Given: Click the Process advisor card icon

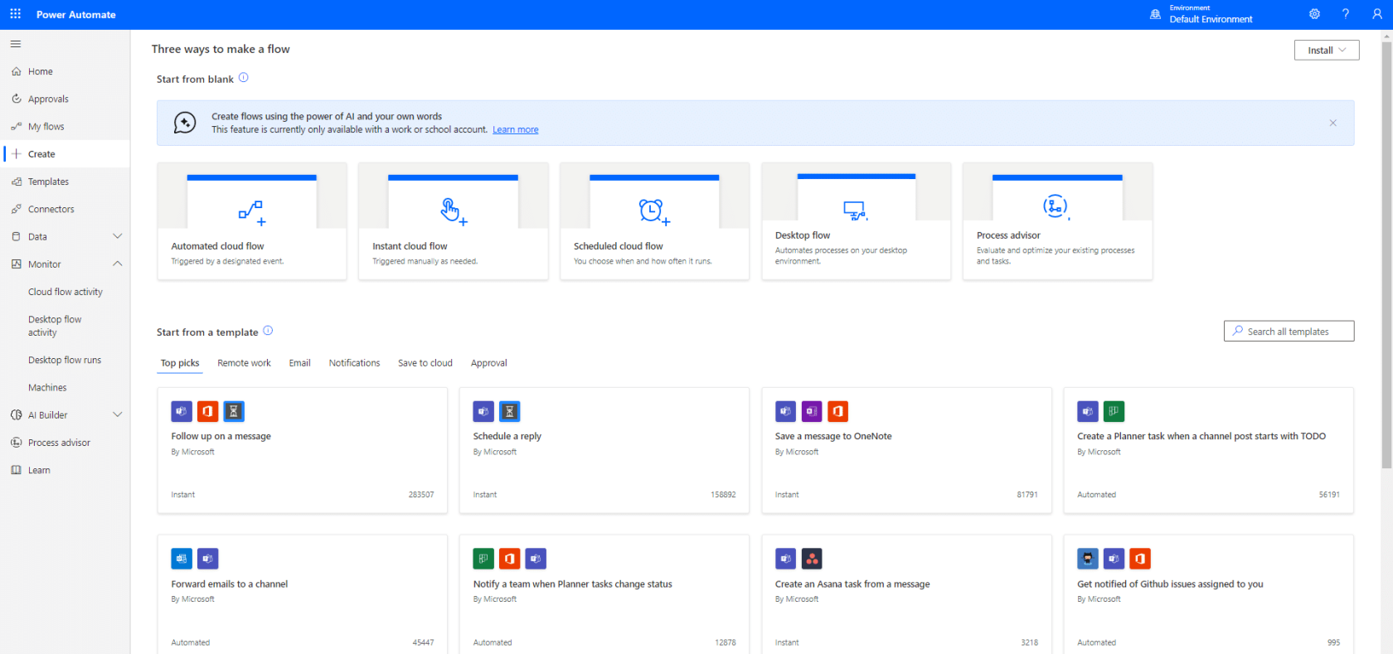Looking at the screenshot, I should tap(1056, 206).
